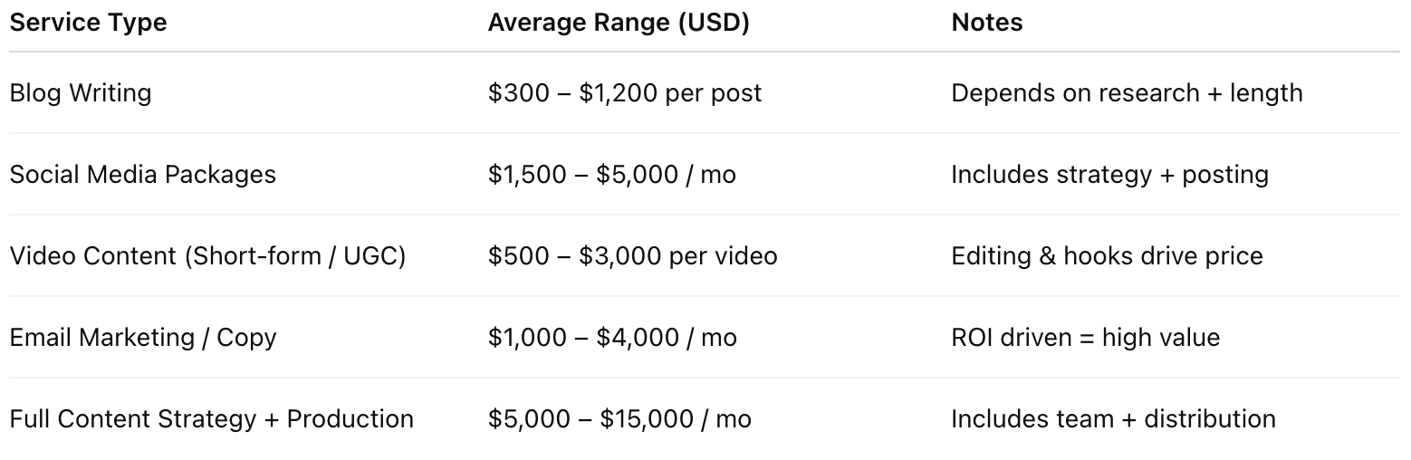The height and width of the screenshot is (460, 1411).
Task: Click the Full Content Strategy + Production cell
Action: coord(211,418)
